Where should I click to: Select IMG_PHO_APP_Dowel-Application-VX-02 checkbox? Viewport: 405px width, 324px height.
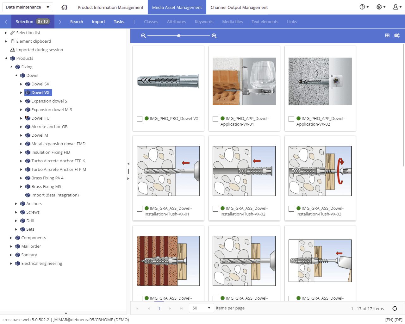point(291,119)
